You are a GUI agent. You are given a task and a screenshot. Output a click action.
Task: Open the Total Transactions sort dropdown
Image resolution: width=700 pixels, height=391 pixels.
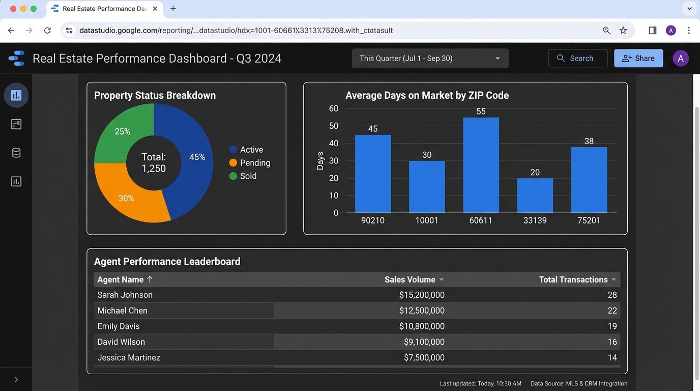point(614,280)
